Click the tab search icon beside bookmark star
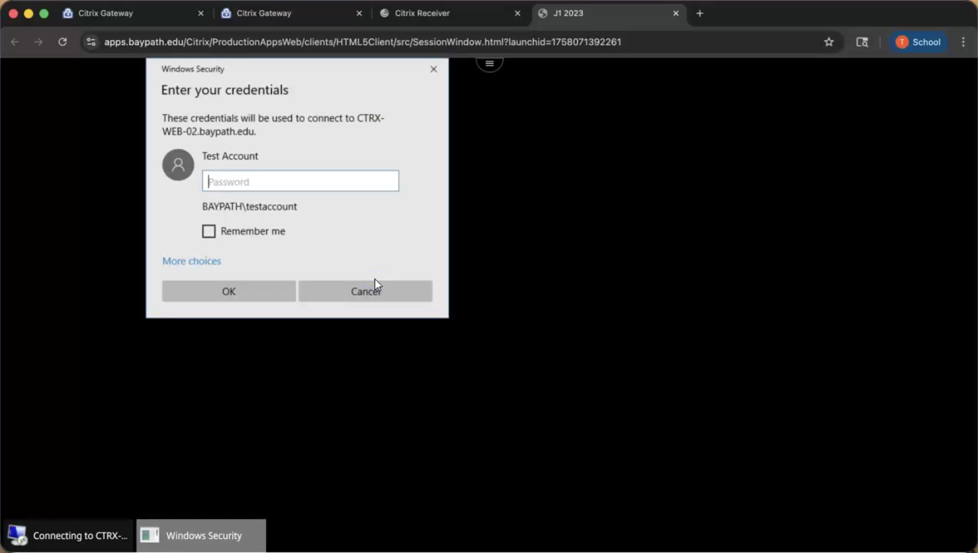The width and height of the screenshot is (978, 553). (862, 42)
